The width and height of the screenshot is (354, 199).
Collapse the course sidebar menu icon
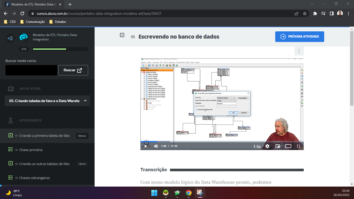coord(10,38)
